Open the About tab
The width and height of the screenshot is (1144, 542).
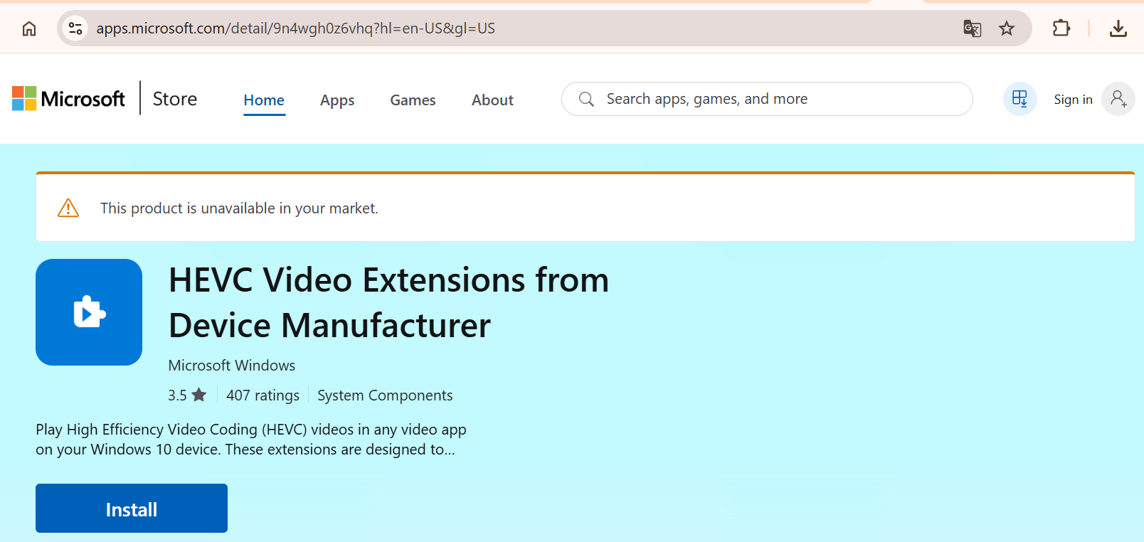coord(492,100)
